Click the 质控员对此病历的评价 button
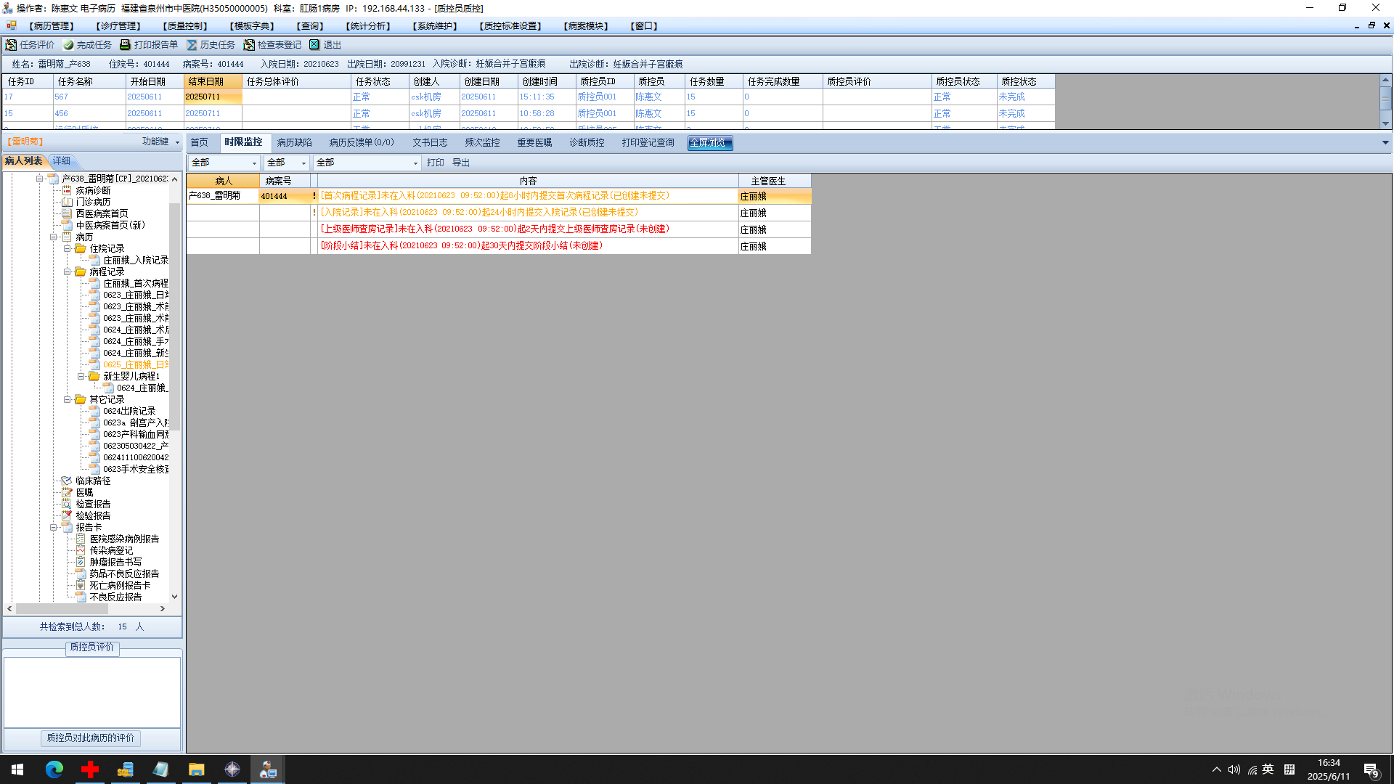Screen dimensions: 1394x784 coord(91,738)
